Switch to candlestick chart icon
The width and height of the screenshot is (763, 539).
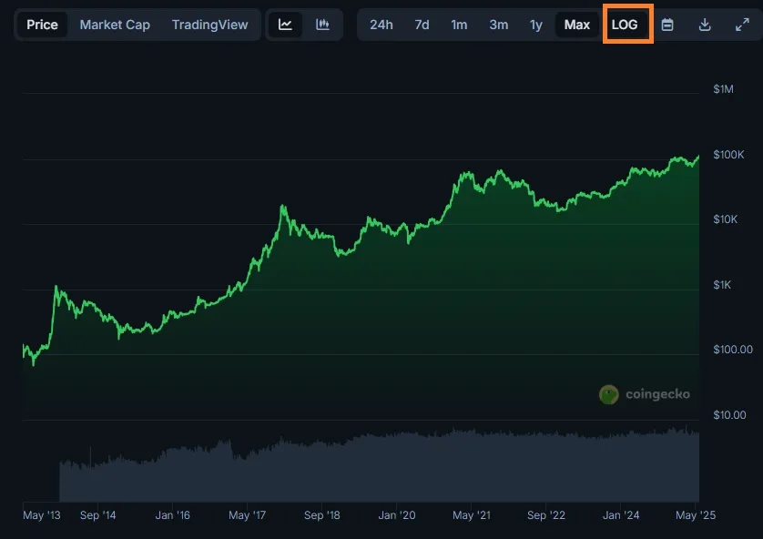click(322, 25)
